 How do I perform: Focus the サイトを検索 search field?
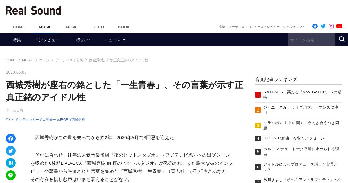pos(311,40)
